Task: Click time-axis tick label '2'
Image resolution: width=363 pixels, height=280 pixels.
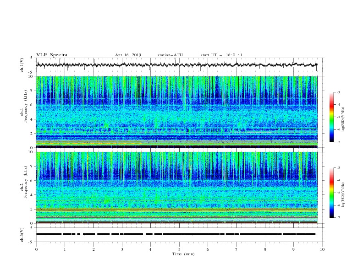Action: coord(93,249)
